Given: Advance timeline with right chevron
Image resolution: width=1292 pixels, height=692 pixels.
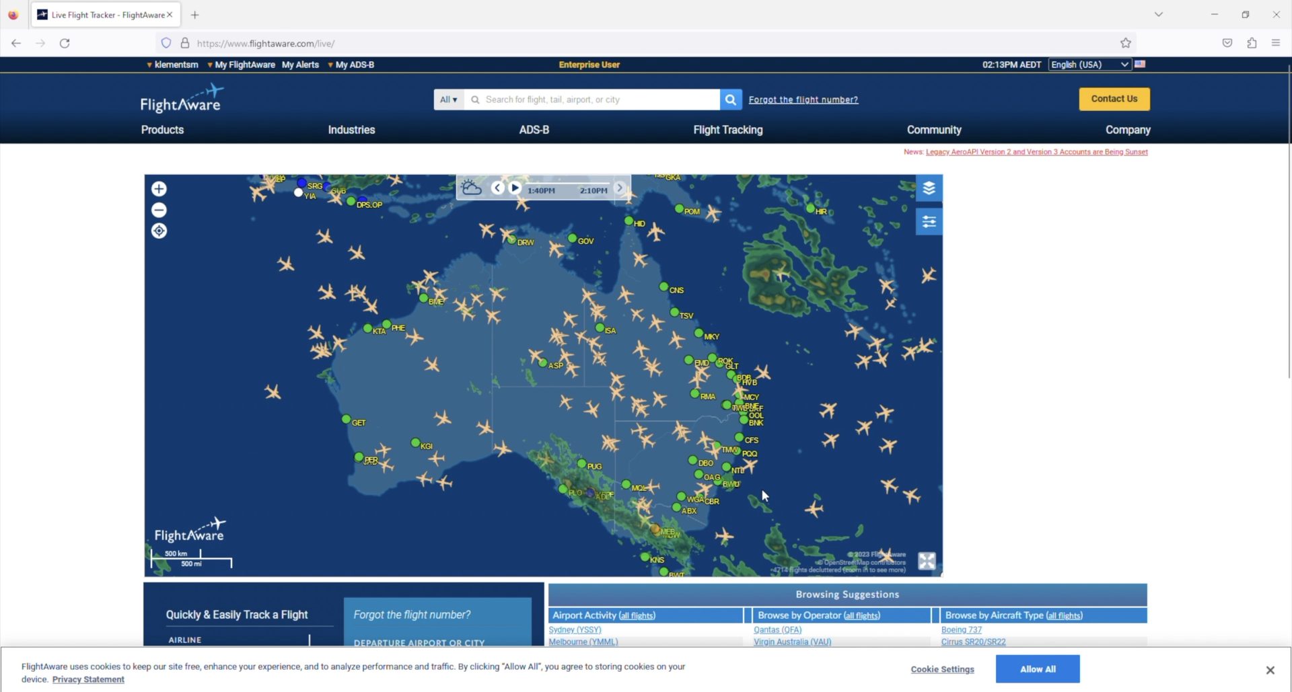Looking at the screenshot, I should click(620, 188).
